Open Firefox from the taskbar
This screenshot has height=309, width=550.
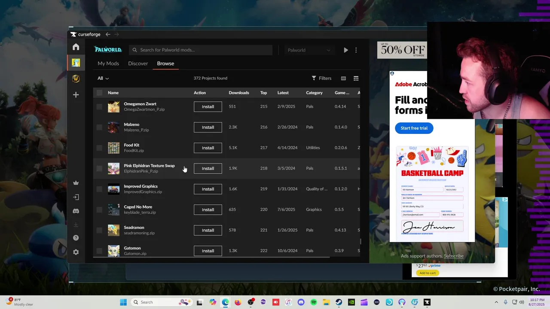point(238,302)
